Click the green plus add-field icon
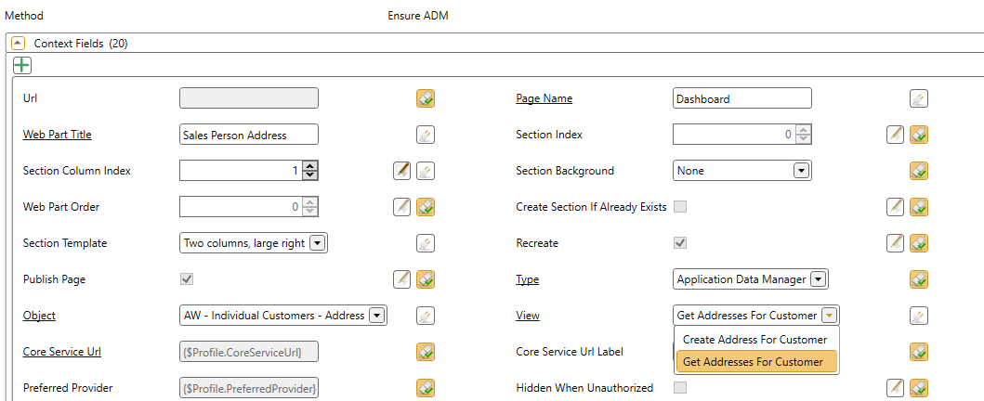Screen dimensions: 984x401 [x=22, y=65]
